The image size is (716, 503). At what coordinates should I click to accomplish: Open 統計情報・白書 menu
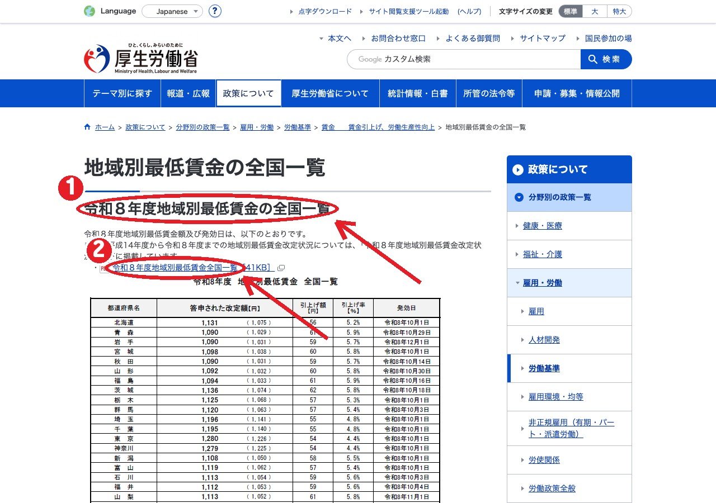click(x=418, y=93)
